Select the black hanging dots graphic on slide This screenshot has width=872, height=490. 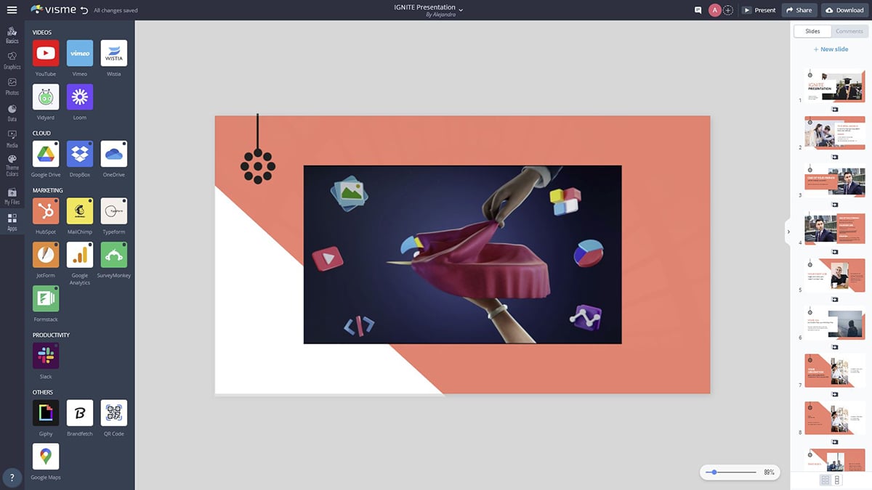258,148
